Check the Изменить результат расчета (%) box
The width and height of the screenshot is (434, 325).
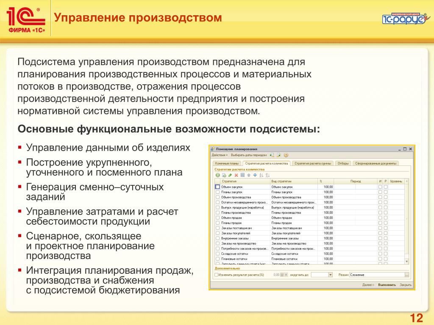tap(217, 275)
